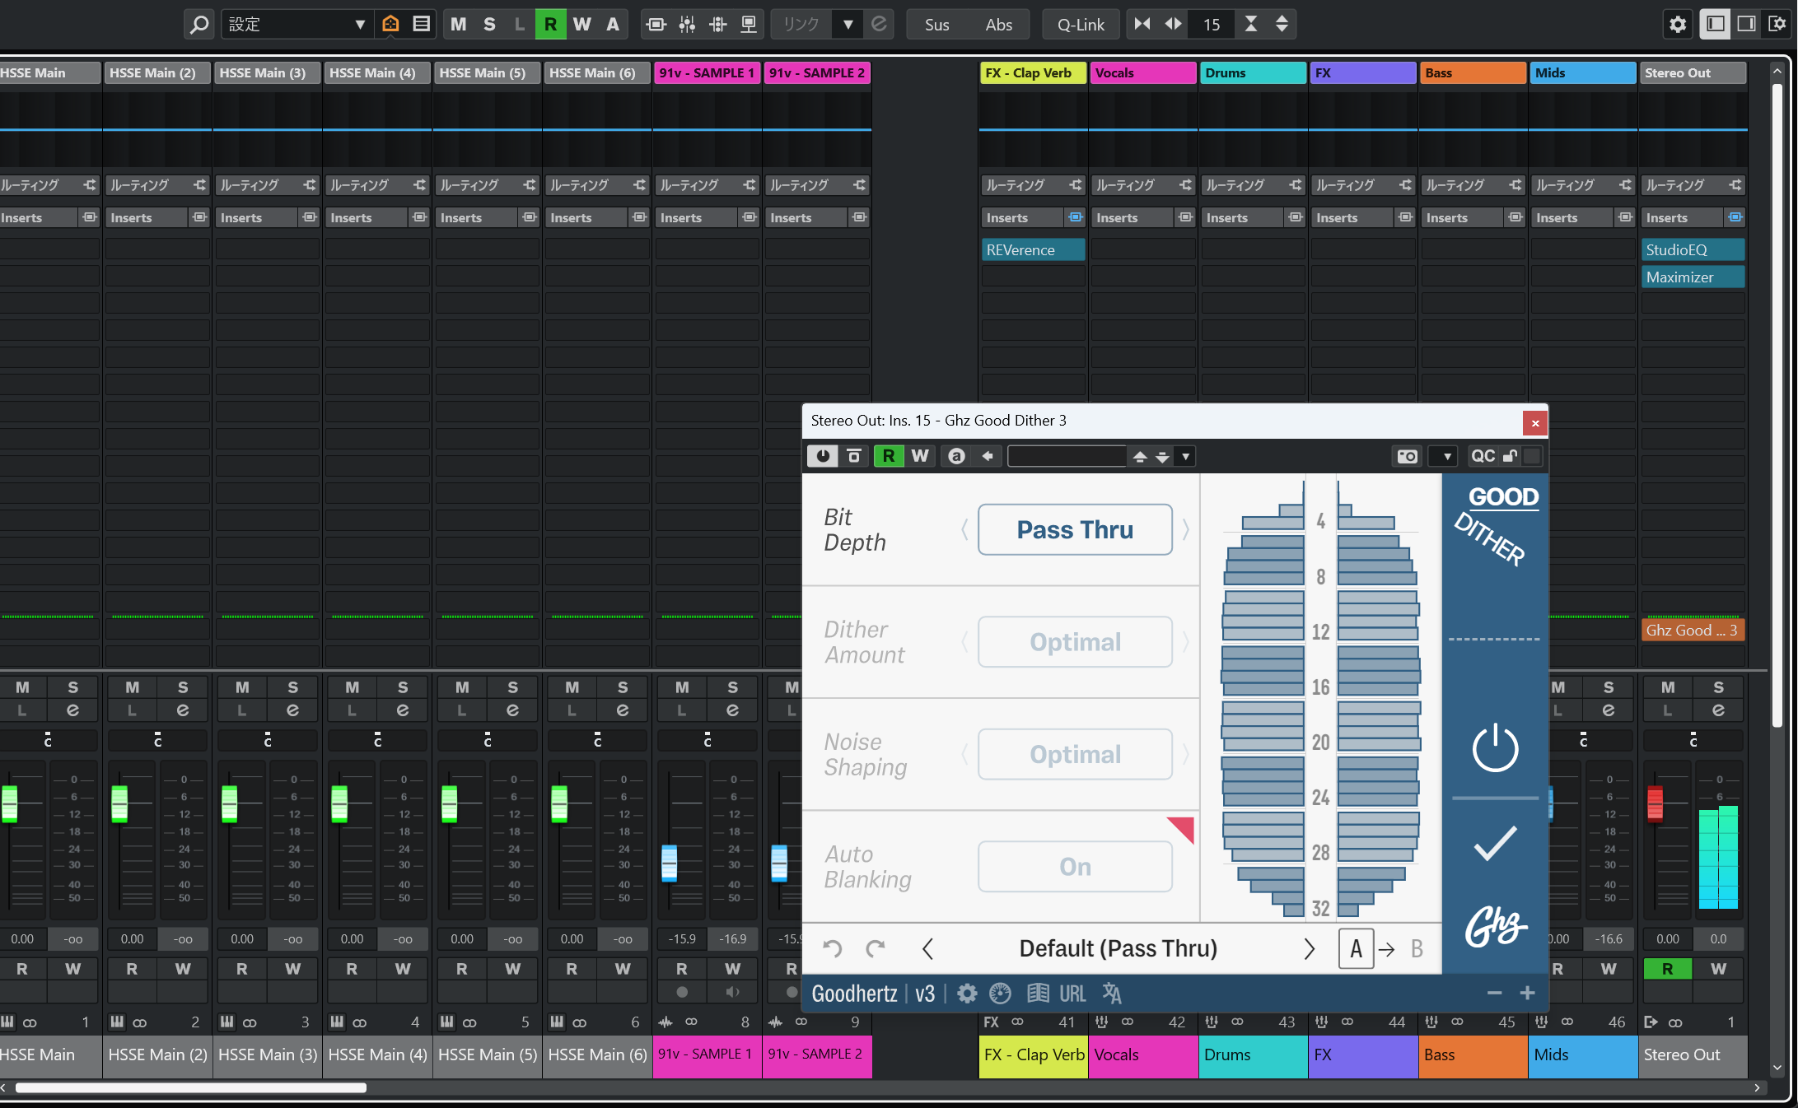
Task: Click next Bit Depth value chevron
Action: [x=1186, y=529]
